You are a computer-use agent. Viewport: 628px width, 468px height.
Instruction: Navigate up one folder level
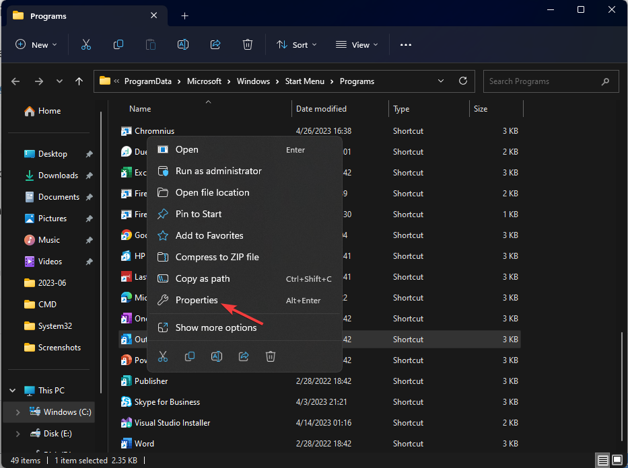(x=79, y=81)
